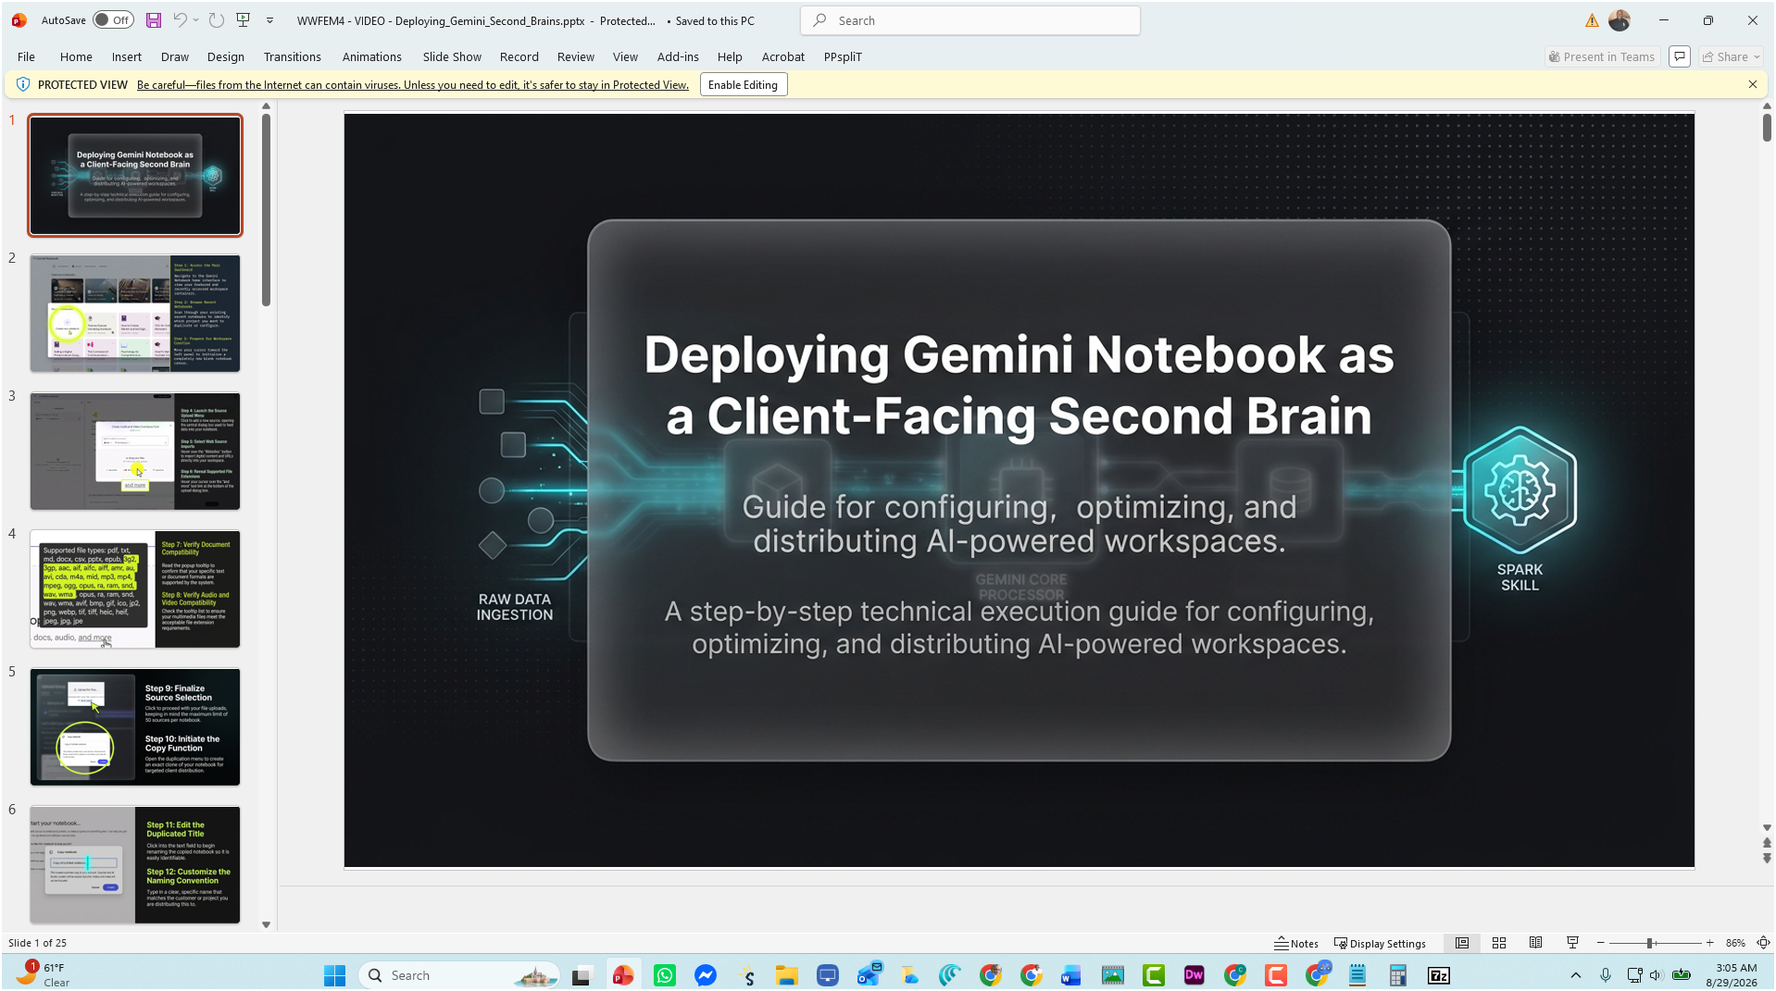
Task: Expand Customize Quick Access Toolbar dropdown
Action: point(270,20)
